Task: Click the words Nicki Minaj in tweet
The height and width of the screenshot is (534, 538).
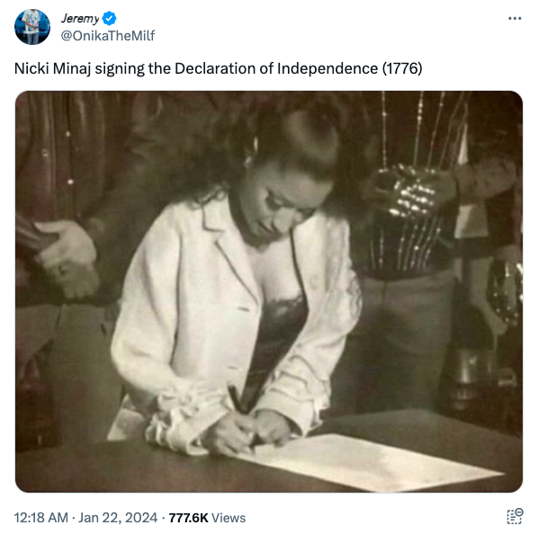Action: [52, 68]
